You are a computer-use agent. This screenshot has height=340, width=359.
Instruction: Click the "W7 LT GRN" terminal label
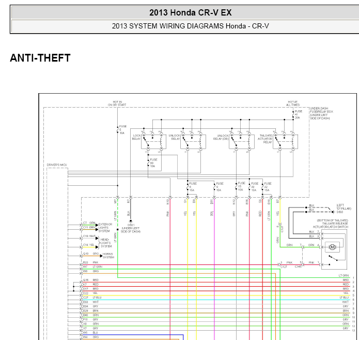pos(92,267)
